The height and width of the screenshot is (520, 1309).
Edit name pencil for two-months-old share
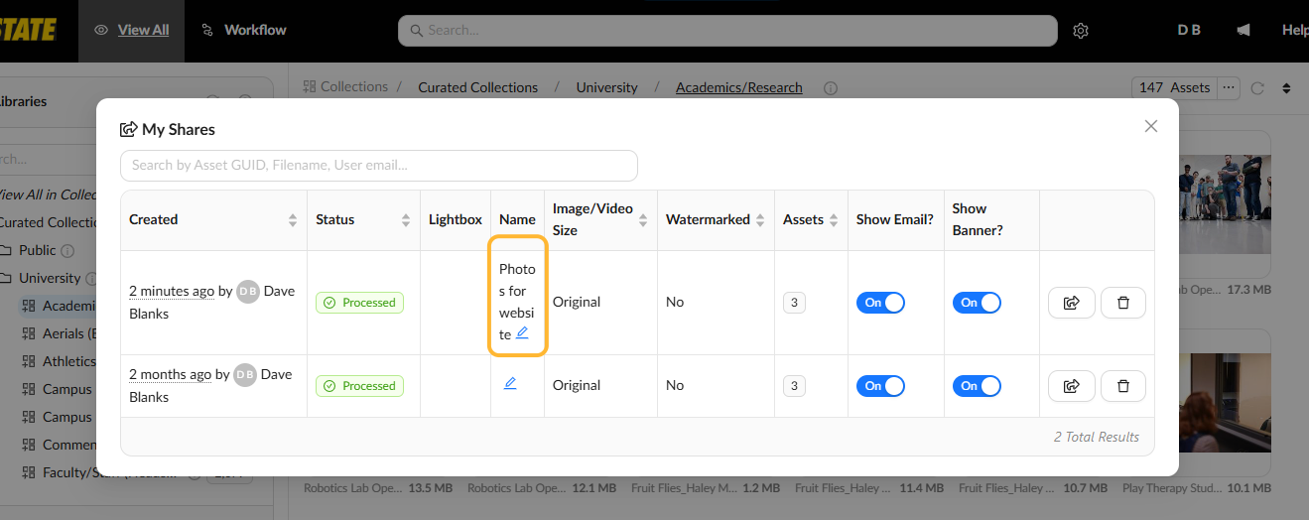510,383
